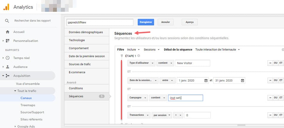The width and height of the screenshot is (284, 128).
Task: Open the entre operator dropdown
Action: click(167, 81)
